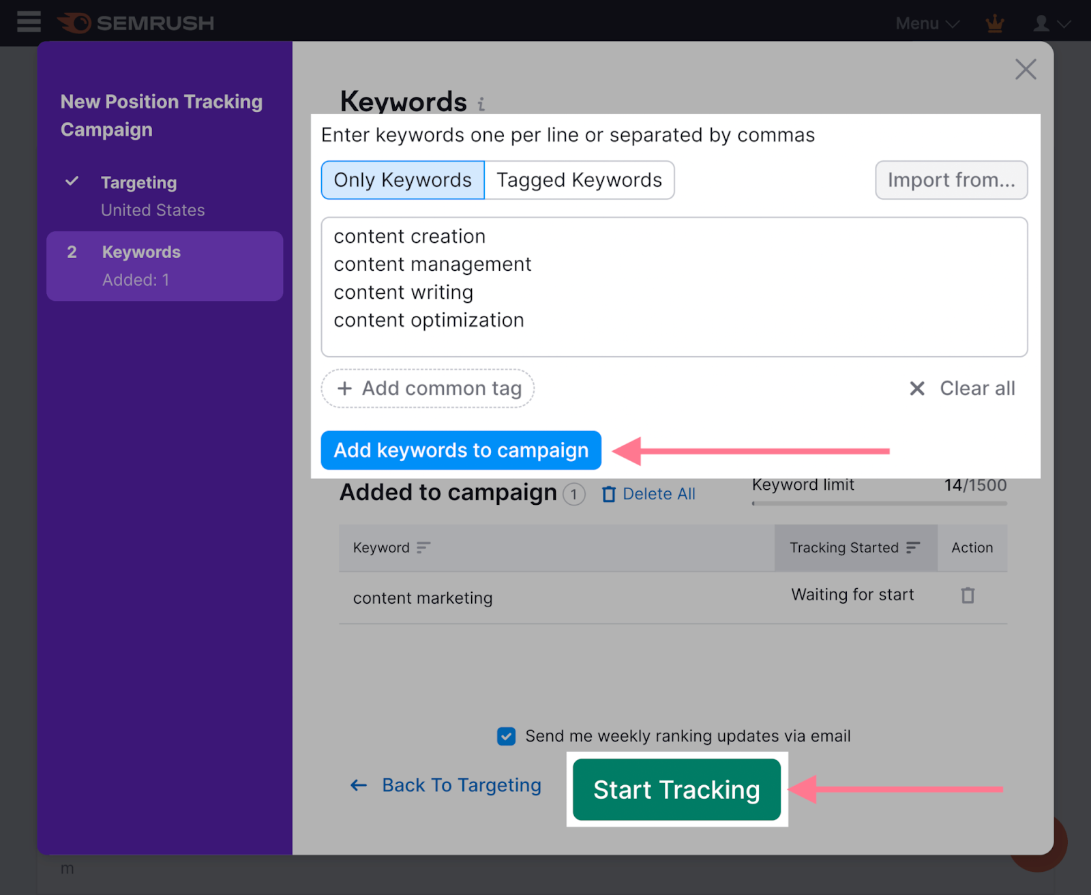Open the upgrade crown icon
Image resolution: width=1091 pixels, height=895 pixels.
click(x=994, y=23)
